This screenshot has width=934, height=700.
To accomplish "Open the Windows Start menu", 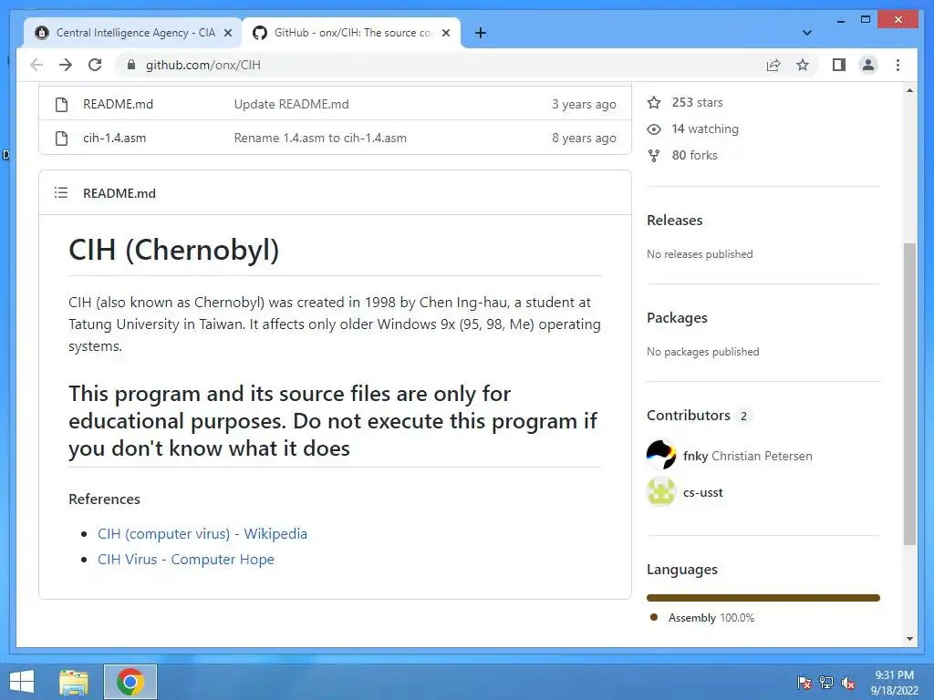I will [x=22, y=682].
